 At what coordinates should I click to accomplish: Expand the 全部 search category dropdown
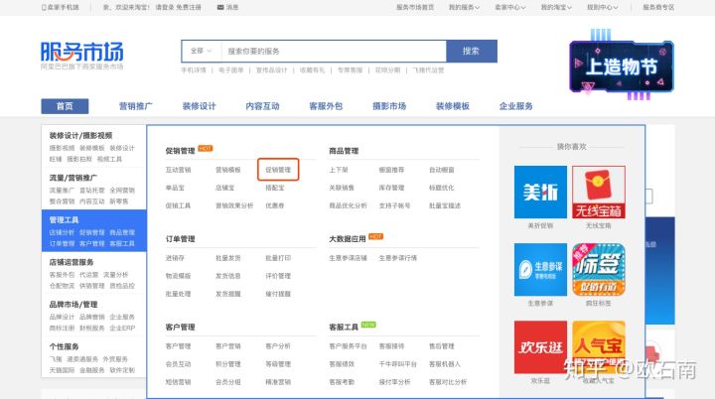200,51
